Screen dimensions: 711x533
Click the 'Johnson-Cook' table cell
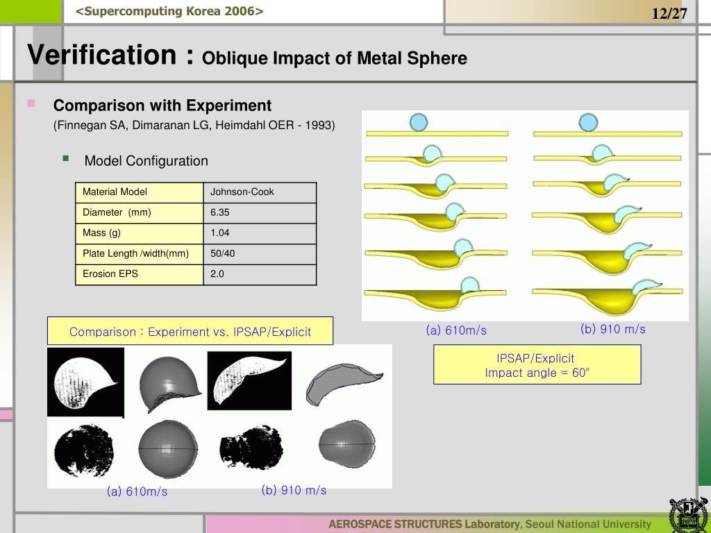(x=260, y=192)
